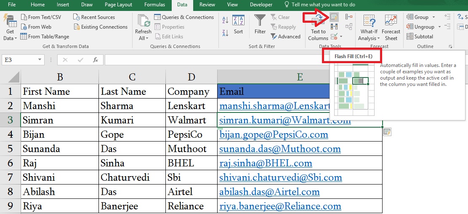Switch to the File tab
Screen dimensions: 468x214
tap(12, 5)
